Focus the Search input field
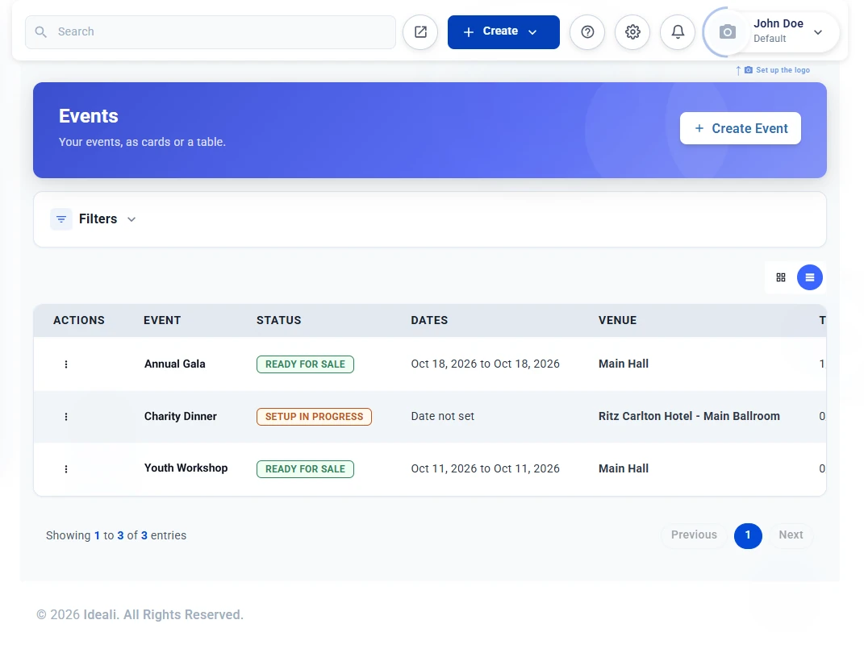The image size is (864, 649). click(x=210, y=32)
